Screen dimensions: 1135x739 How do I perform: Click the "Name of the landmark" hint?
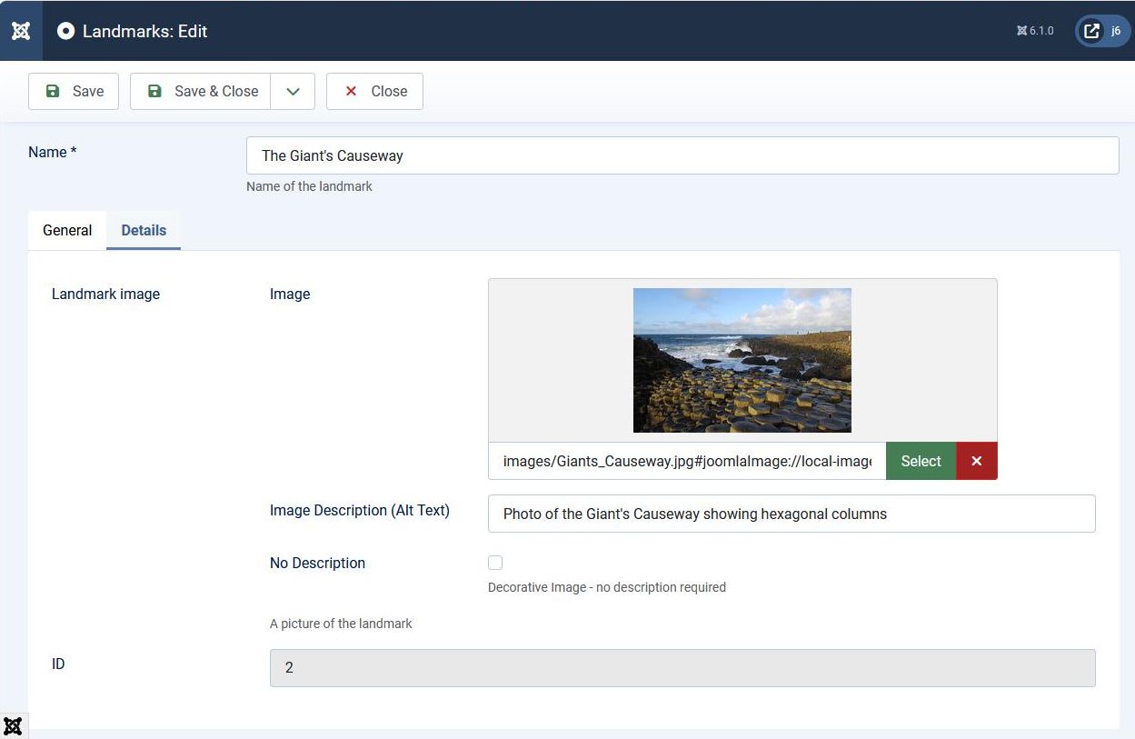tap(309, 186)
